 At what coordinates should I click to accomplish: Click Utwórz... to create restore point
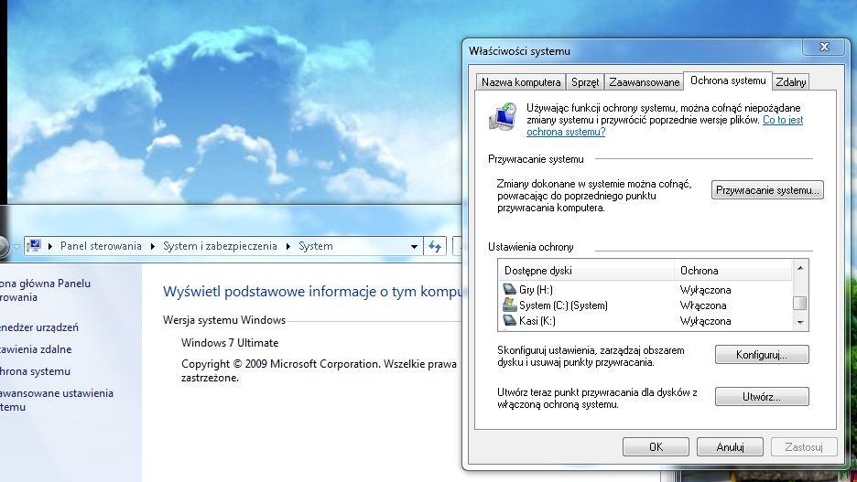[x=762, y=397]
